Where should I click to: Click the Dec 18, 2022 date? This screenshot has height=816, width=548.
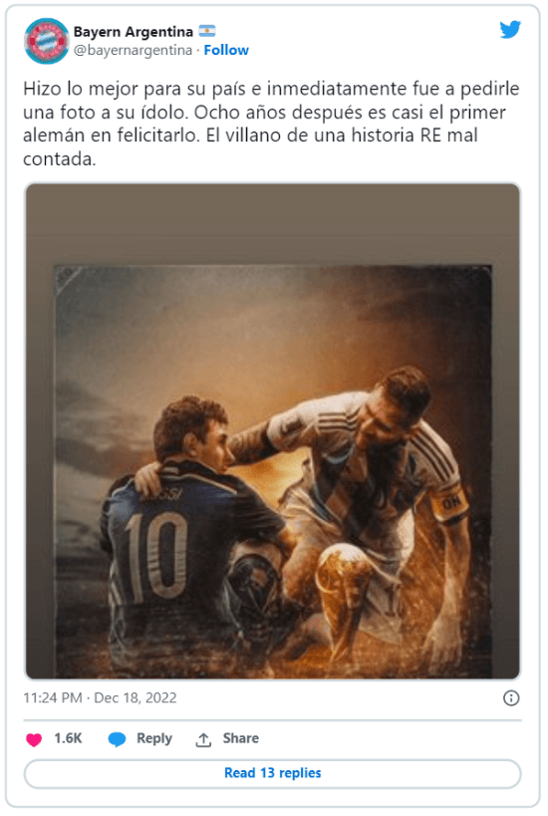(x=135, y=697)
